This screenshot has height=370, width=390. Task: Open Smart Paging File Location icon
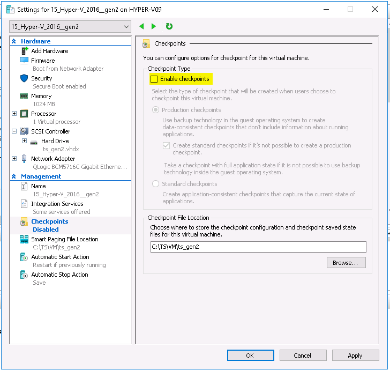coord(24,239)
